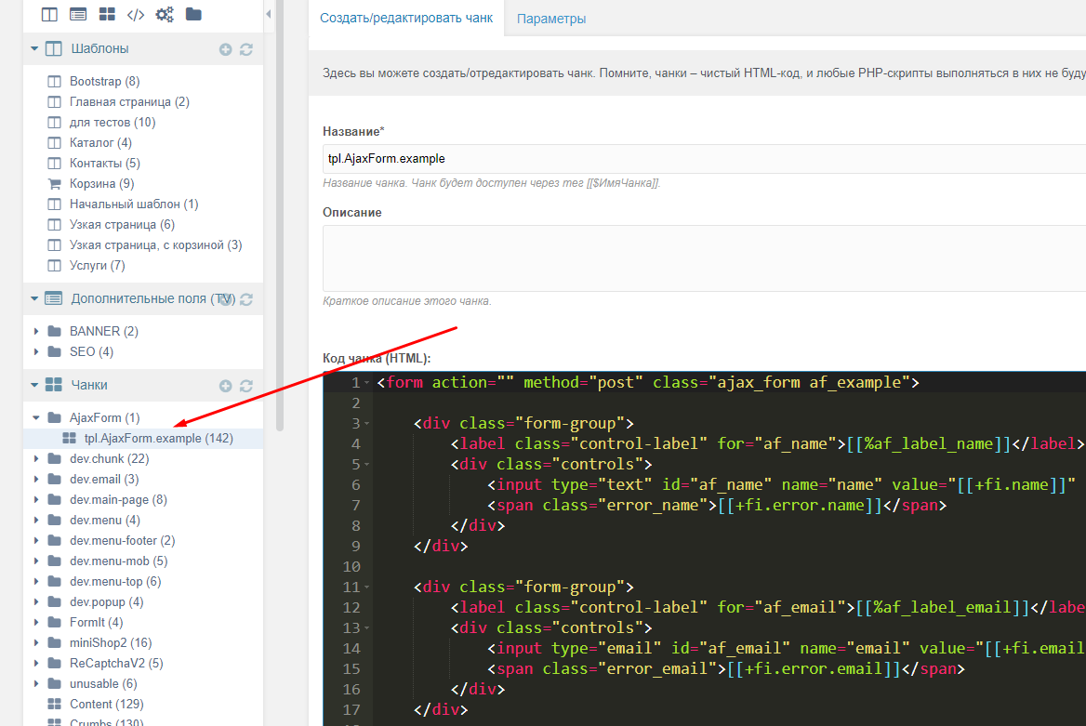Image resolution: width=1086 pixels, height=726 pixels.
Task: Refresh the Шаблоны section
Action: [x=245, y=50]
